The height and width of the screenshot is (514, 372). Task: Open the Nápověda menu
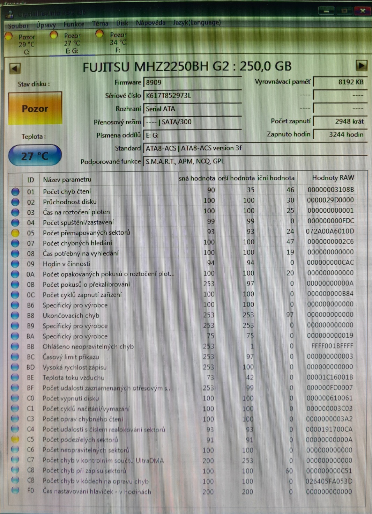[150, 23]
